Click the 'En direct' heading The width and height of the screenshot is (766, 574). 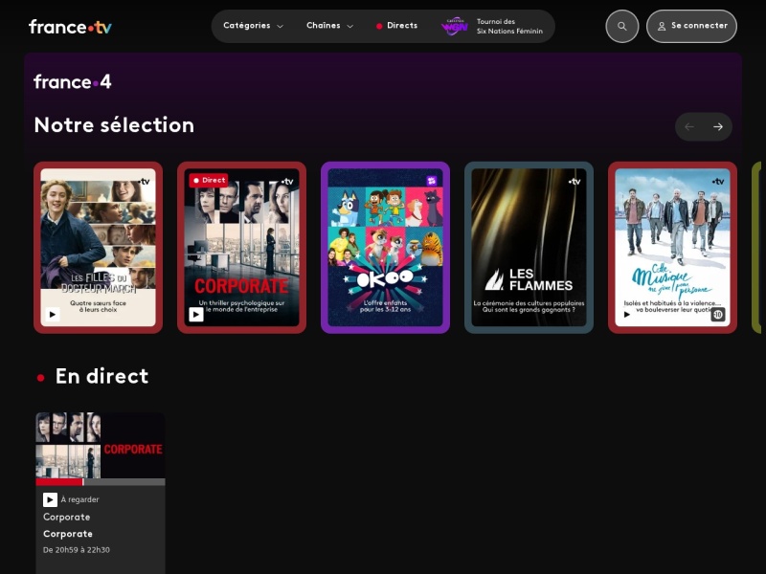click(101, 376)
